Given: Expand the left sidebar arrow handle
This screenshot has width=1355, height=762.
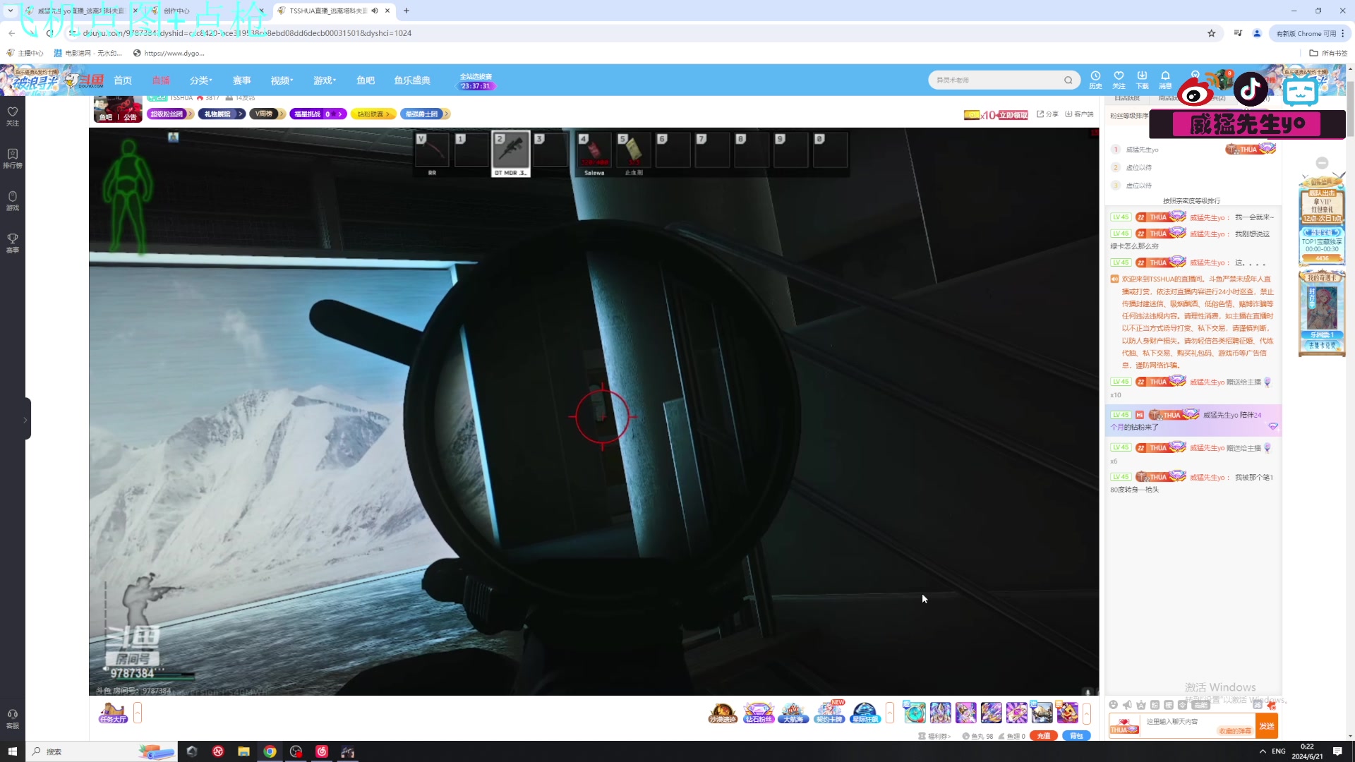Looking at the screenshot, I should pos(26,419).
